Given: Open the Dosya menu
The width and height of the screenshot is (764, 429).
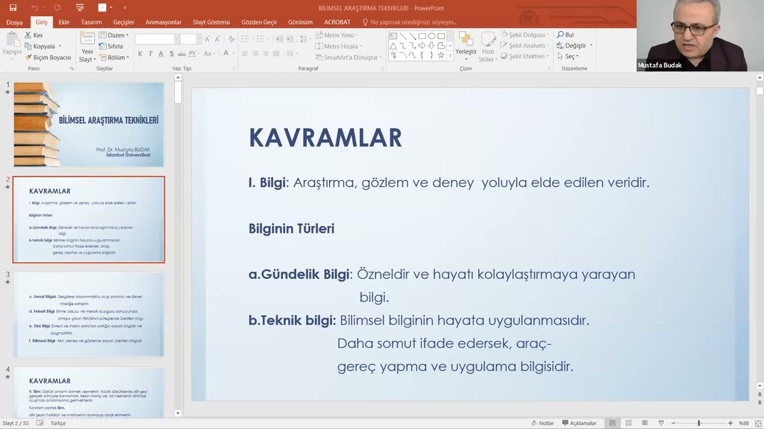Looking at the screenshot, I should click(x=14, y=22).
